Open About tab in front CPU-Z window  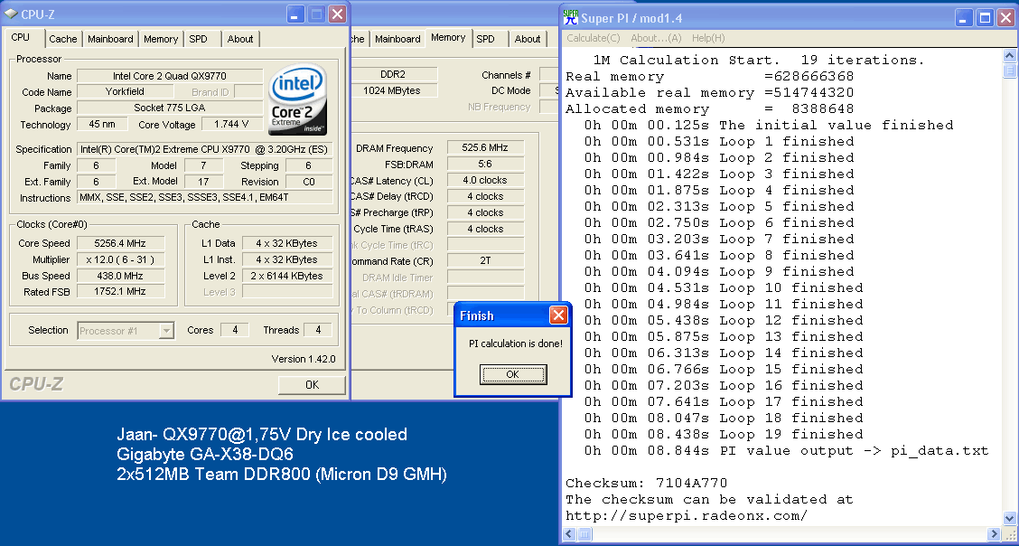(x=239, y=39)
